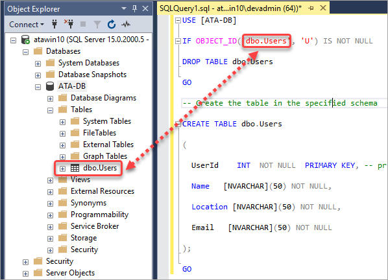Close the Object Explorer panel
Image resolution: width=388 pixels, height=280 pixels.
point(145,8)
